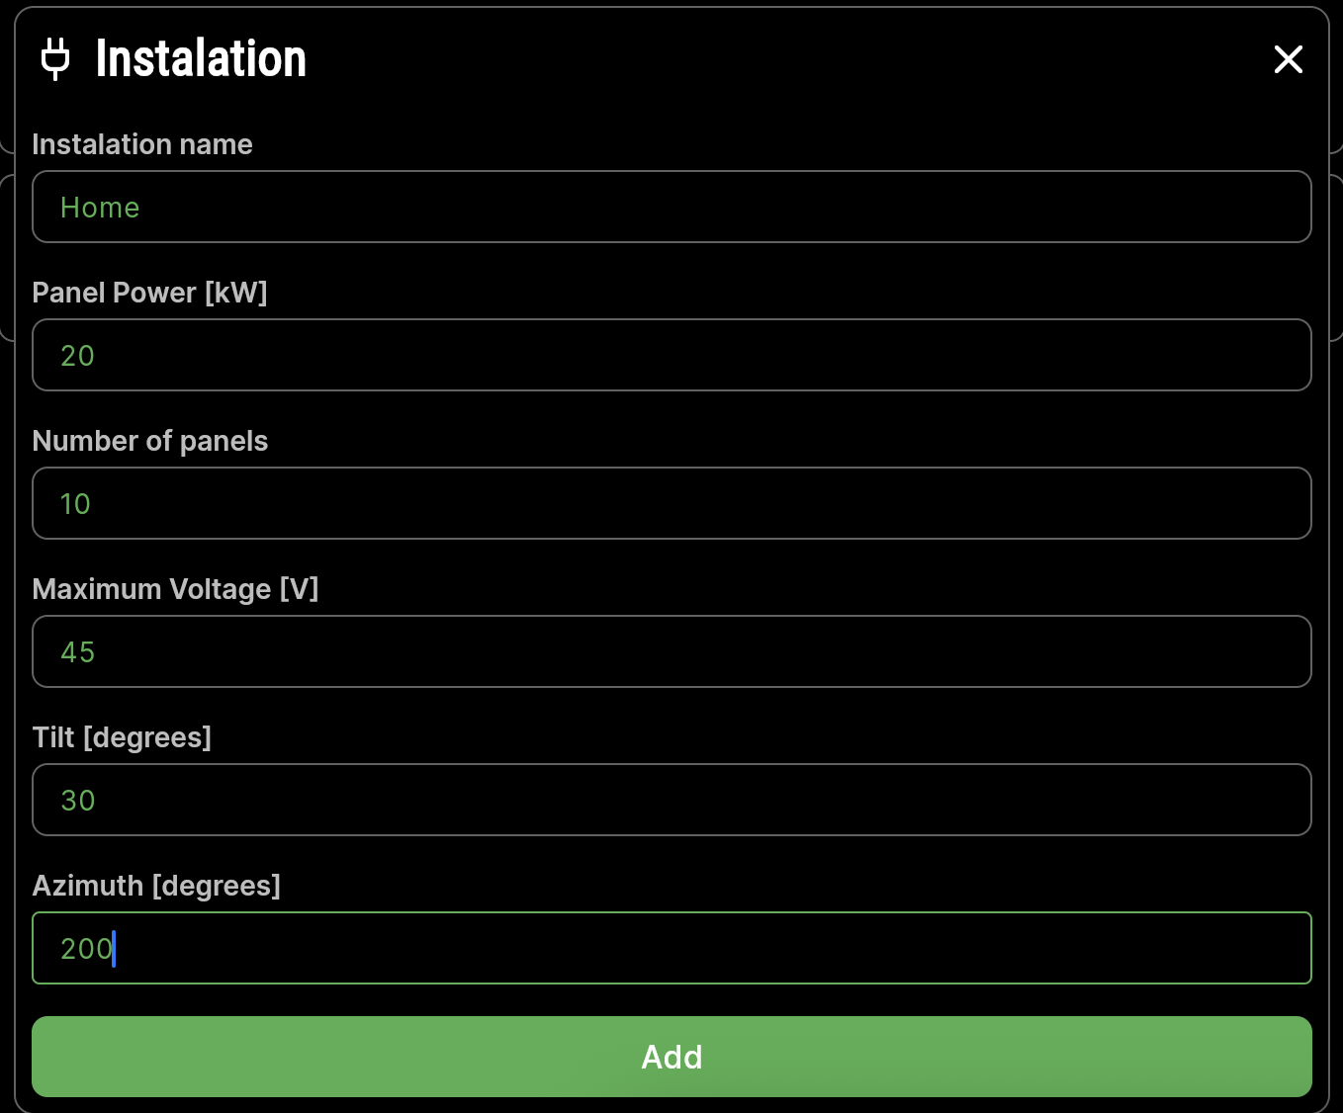Click the Panel Power [kW] label
This screenshot has width=1343, height=1113.
[x=149, y=293]
